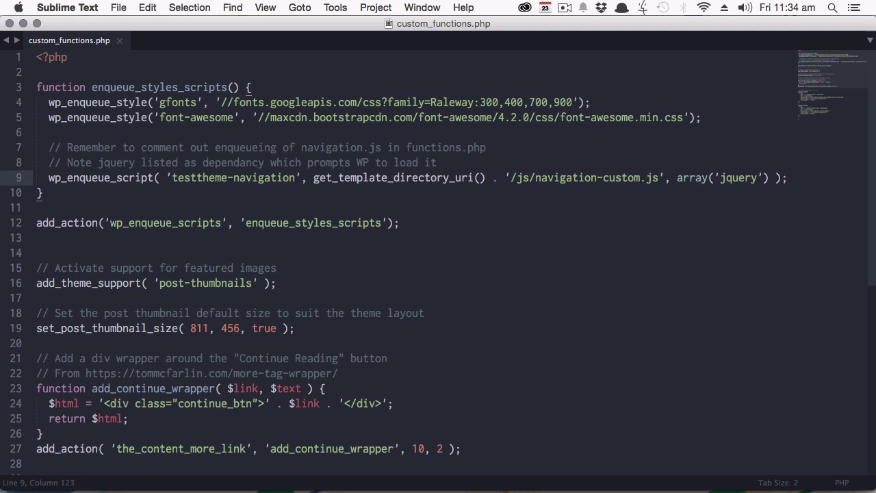Click the vertical scrollbar at right edge
Image resolution: width=876 pixels, height=493 pixels.
[872, 168]
